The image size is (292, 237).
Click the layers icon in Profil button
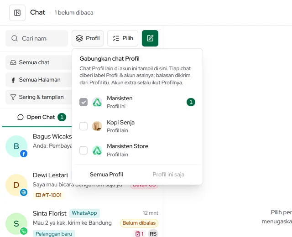(x=79, y=38)
